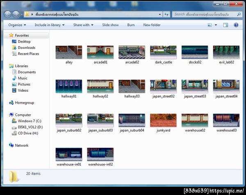Click the Refresh button next to address bar
Image resolution: width=246 pixels, height=195 pixels.
click(166, 14)
